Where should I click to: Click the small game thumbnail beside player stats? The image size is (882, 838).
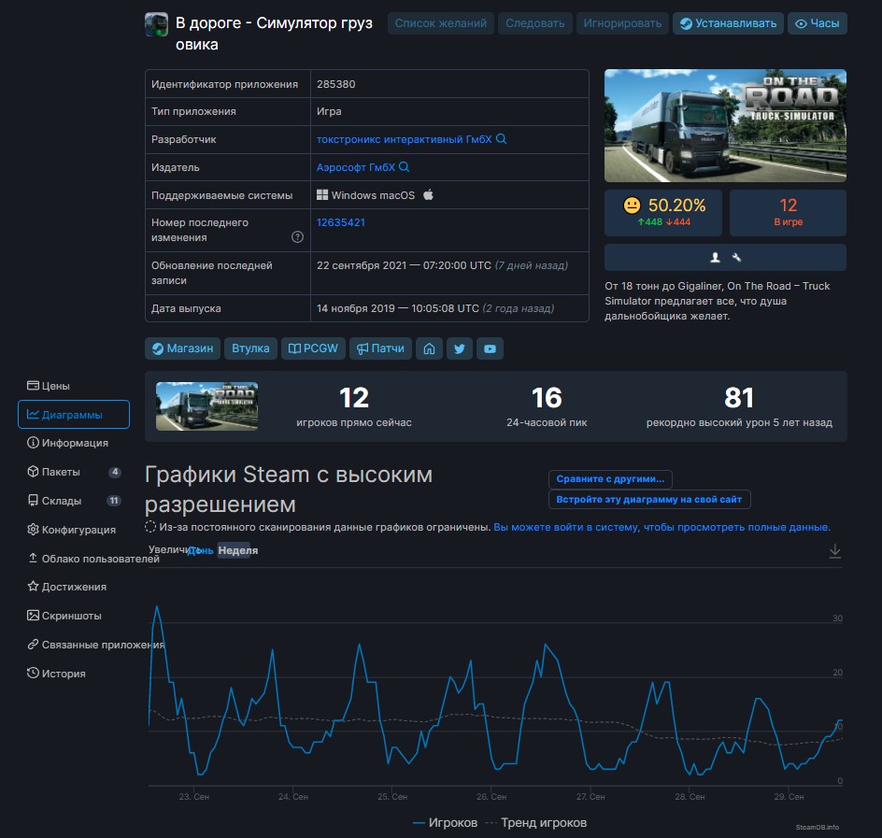tap(207, 406)
